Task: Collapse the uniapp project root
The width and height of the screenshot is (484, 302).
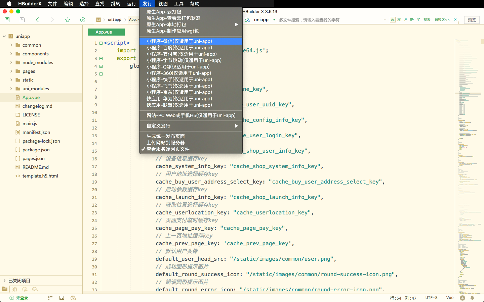Action: (4, 36)
